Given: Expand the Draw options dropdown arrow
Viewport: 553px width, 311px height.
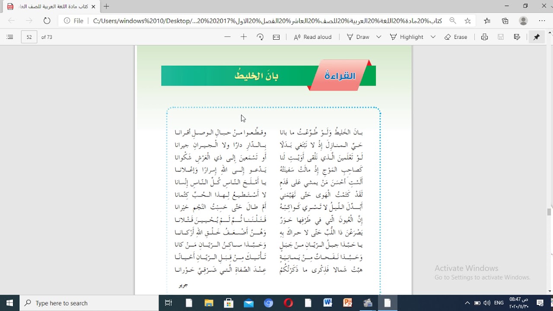Looking at the screenshot, I should pyautogui.click(x=379, y=37).
